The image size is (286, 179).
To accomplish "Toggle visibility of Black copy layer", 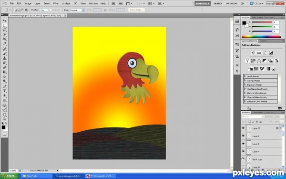I will click(x=243, y=159).
